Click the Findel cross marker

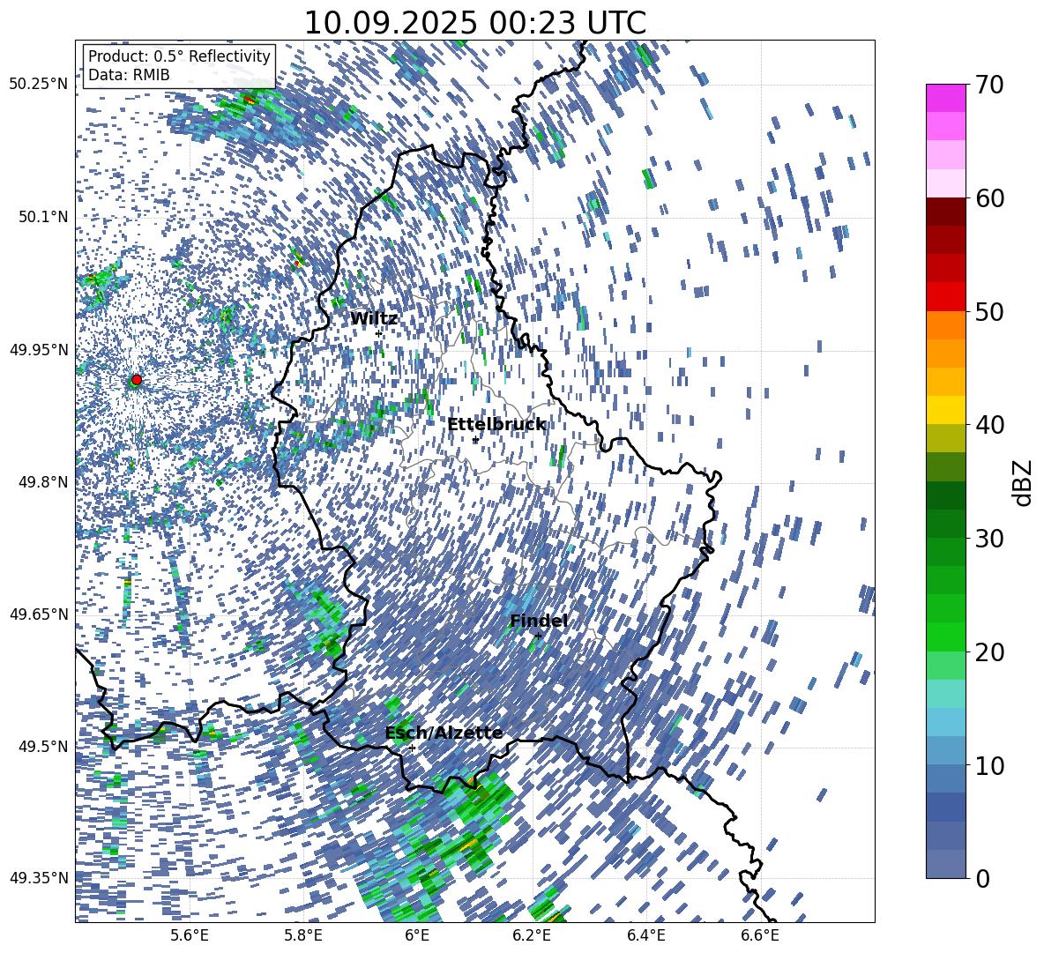tap(538, 637)
